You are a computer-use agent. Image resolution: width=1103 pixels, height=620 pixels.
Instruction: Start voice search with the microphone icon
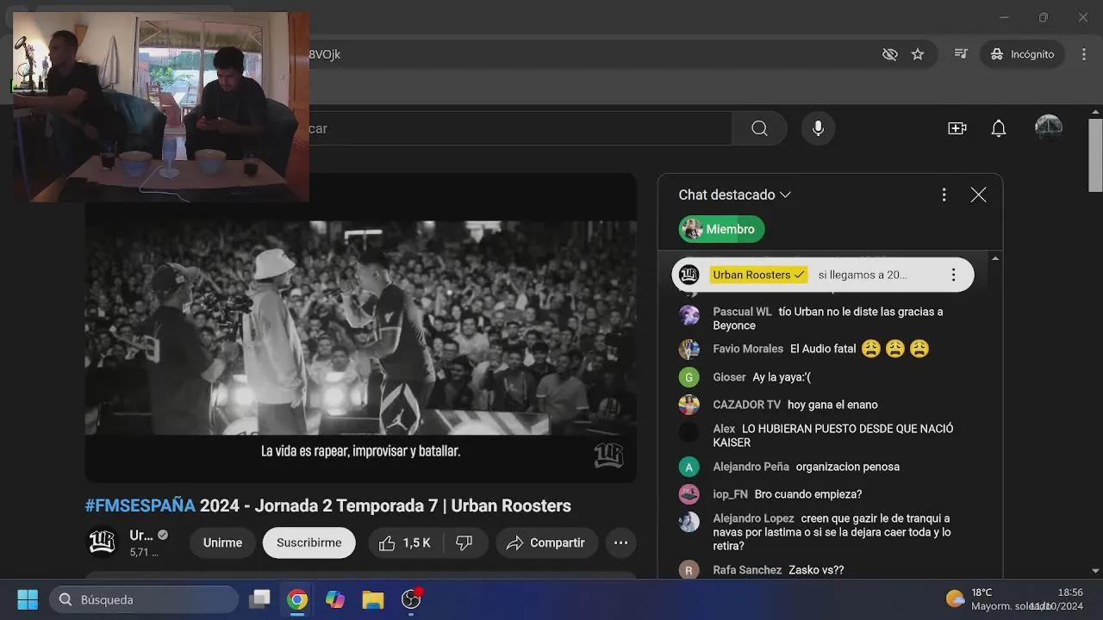[x=818, y=128]
